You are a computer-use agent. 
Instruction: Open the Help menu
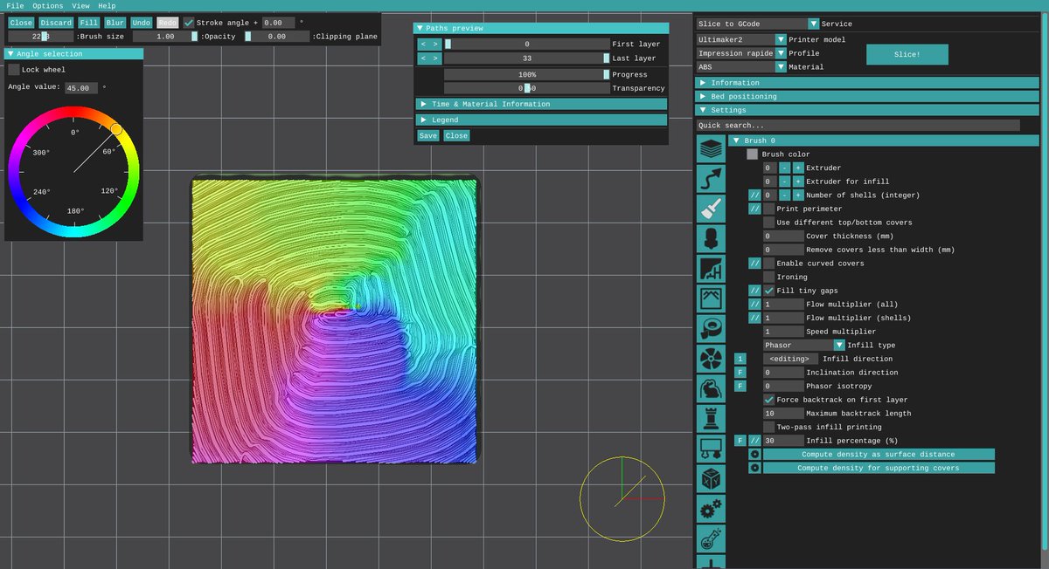pos(107,5)
